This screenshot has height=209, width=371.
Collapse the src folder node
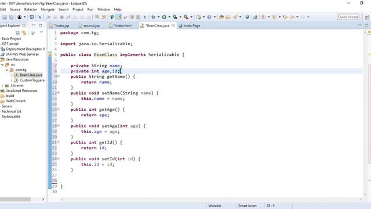[2, 64]
